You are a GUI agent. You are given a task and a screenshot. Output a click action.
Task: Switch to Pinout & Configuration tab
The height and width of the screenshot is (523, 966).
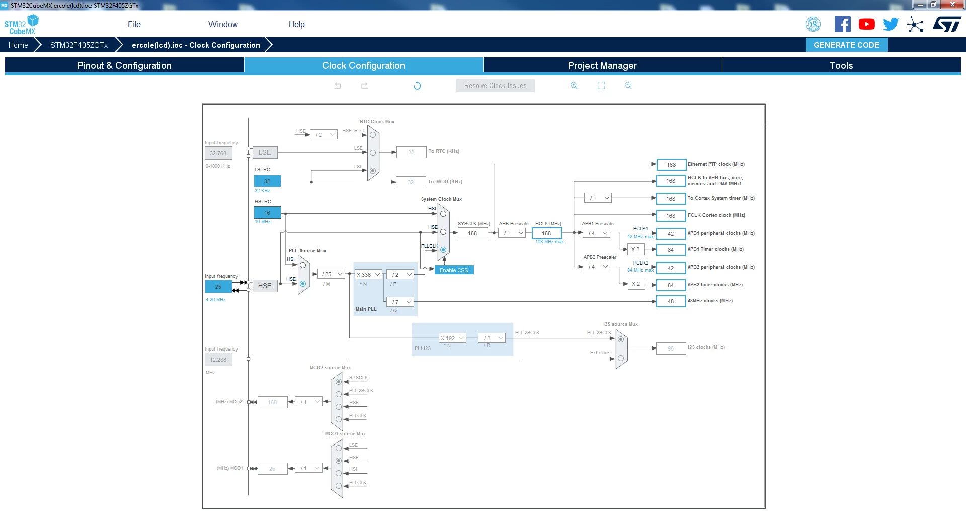124,65
